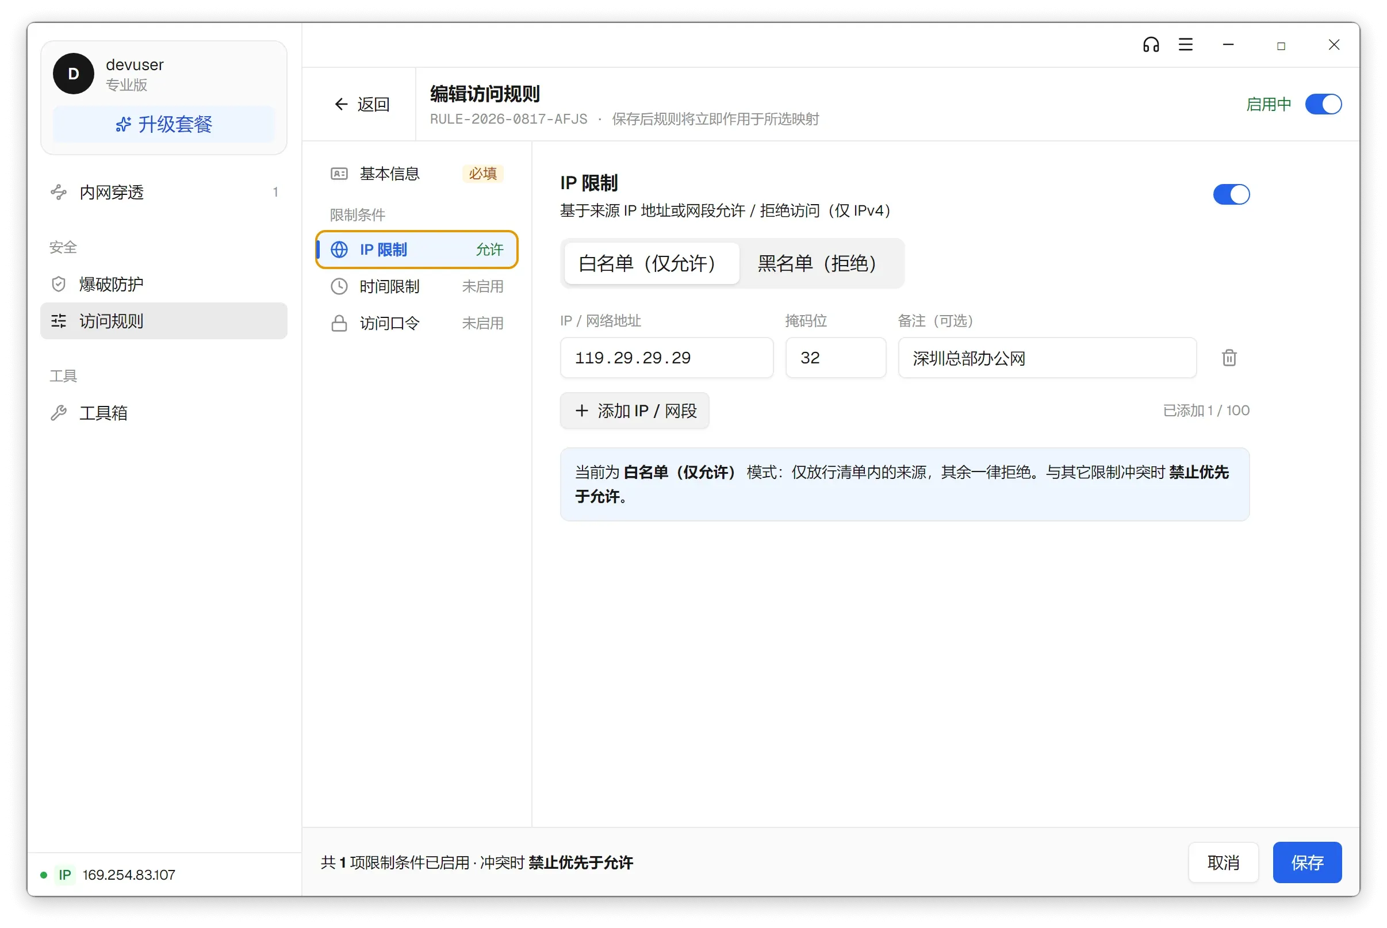Click the 必填 badge
Viewport: 1387px width, 928px height.
482,174
